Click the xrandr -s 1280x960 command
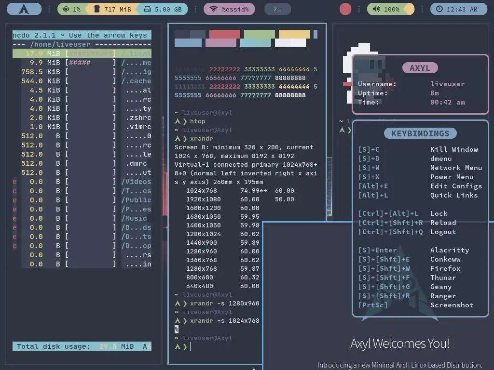494x370 pixels. [217, 304]
